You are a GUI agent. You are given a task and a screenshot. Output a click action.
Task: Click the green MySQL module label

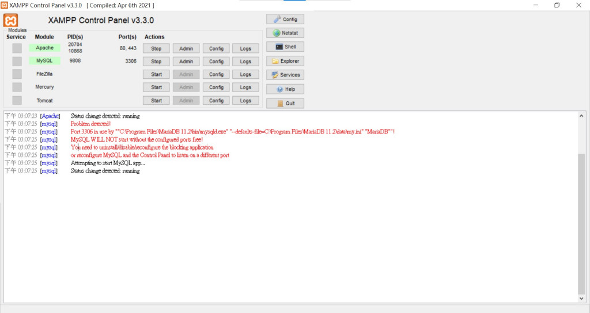tap(44, 60)
